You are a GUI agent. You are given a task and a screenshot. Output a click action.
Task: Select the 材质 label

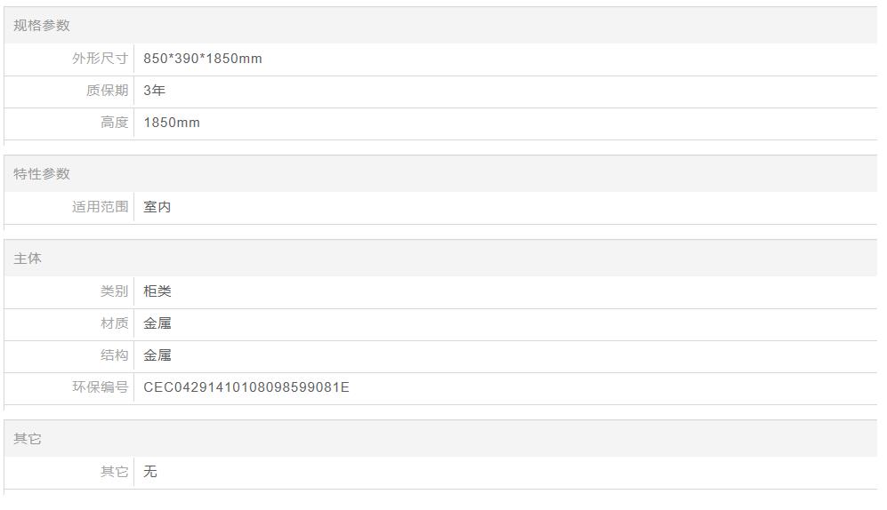(x=114, y=323)
